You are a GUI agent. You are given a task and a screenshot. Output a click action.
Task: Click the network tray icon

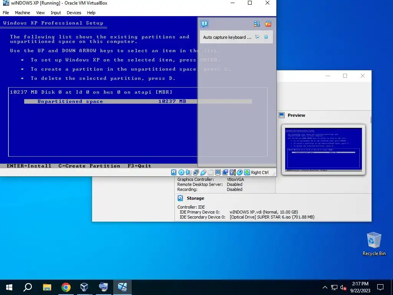tap(334, 287)
